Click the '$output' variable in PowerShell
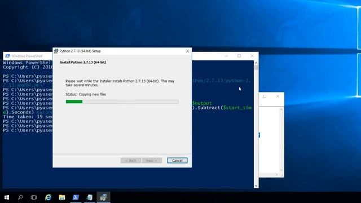 click(x=202, y=103)
